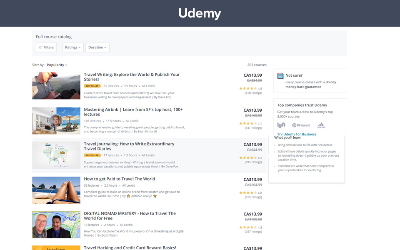
Task: Click the '203 courses' count text
Action: click(x=257, y=65)
